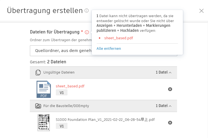Click the Ungültige Dateien header label

pyautogui.click(x=59, y=72)
